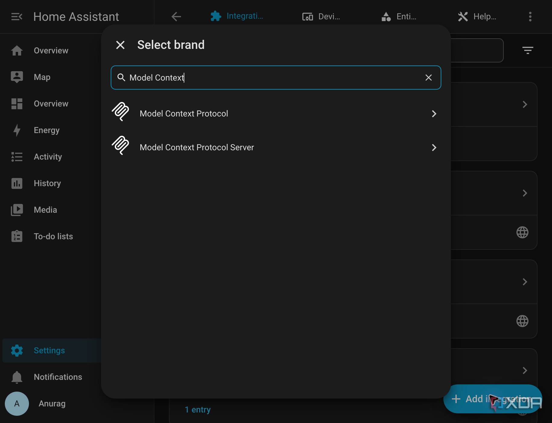Viewport: 552px width, 423px height.
Task: Open the Activity panel
Action: click(x=51, y=157)
